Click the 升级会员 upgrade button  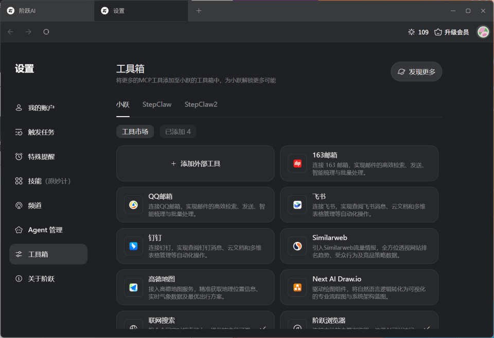click(x=451, y=32)
